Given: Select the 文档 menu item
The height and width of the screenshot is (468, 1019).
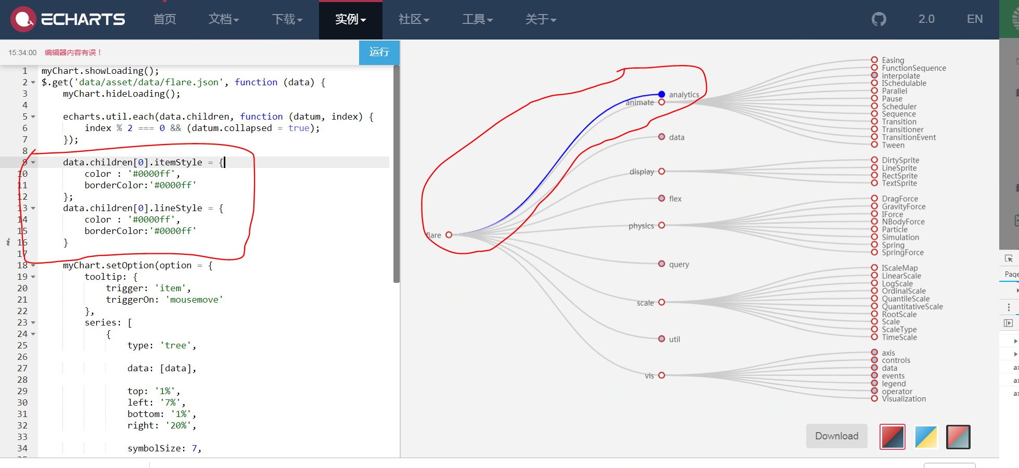Looking at the screenshot, I should coord(223,19).
